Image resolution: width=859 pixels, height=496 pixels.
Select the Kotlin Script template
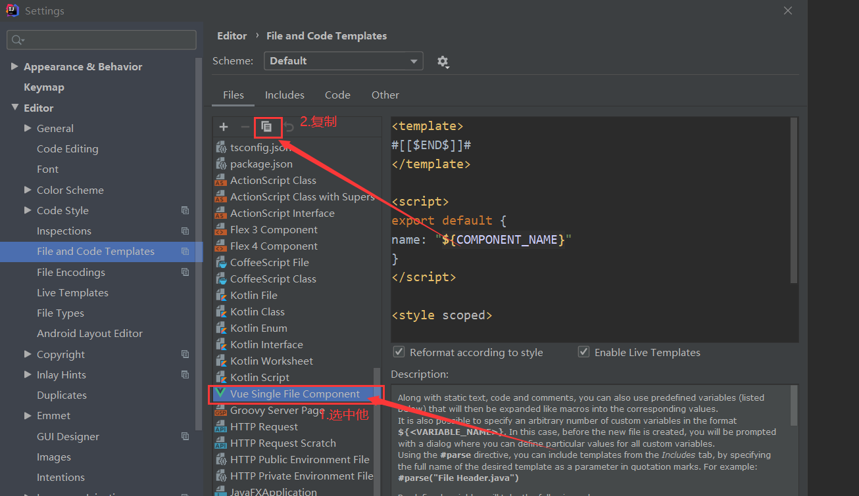coord(260,378)
